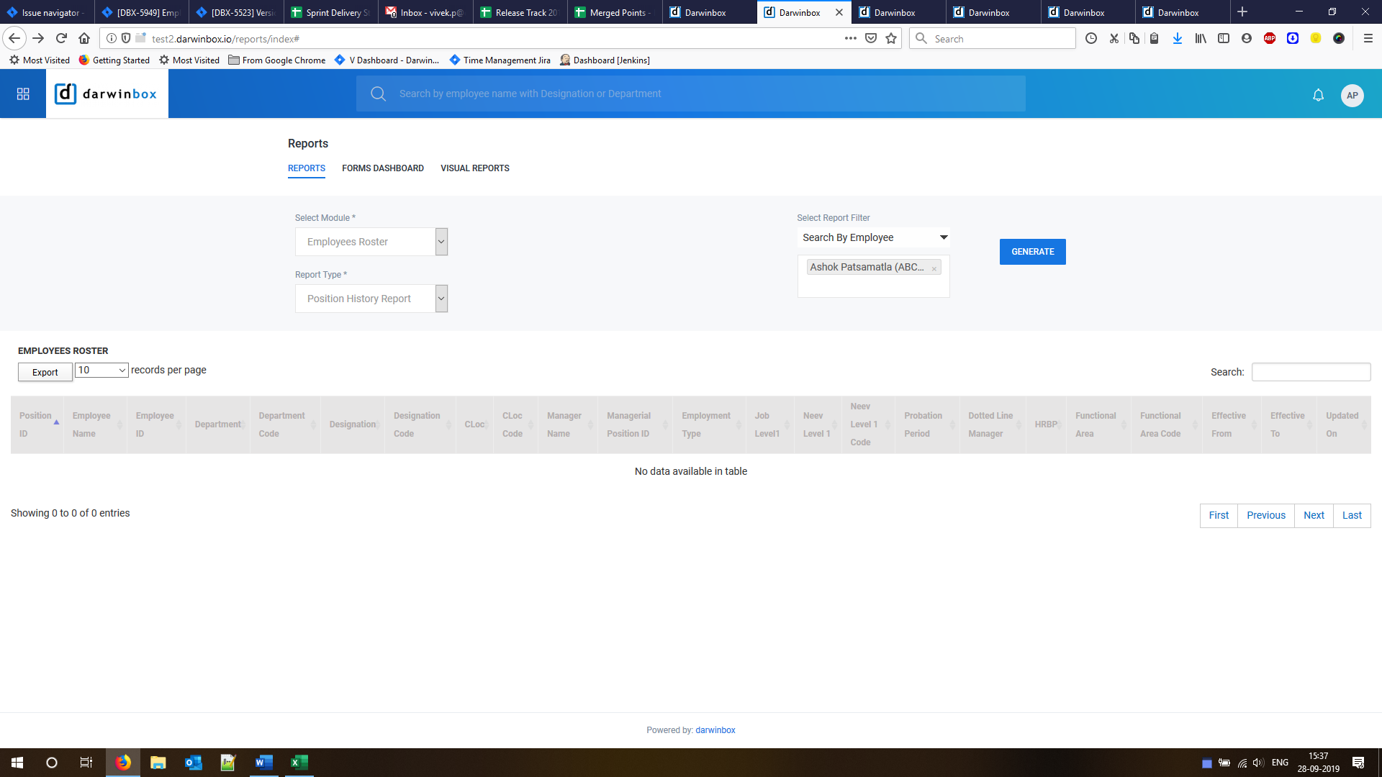Viewport: 1382px width, 777px height.
Task: Open the apps grid menu icon
Action: click(23, 94)
